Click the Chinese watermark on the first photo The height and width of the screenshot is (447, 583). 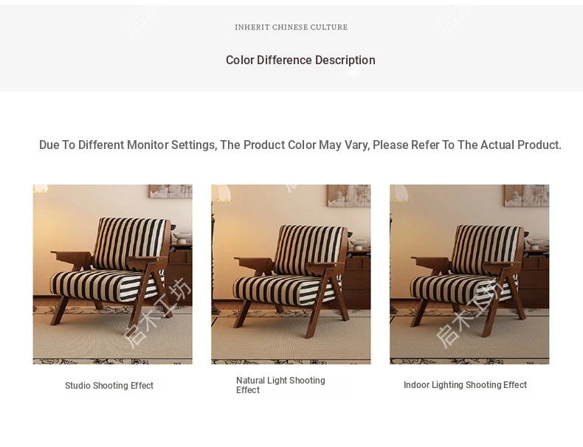pyautogui.click(x=156, y=312)
